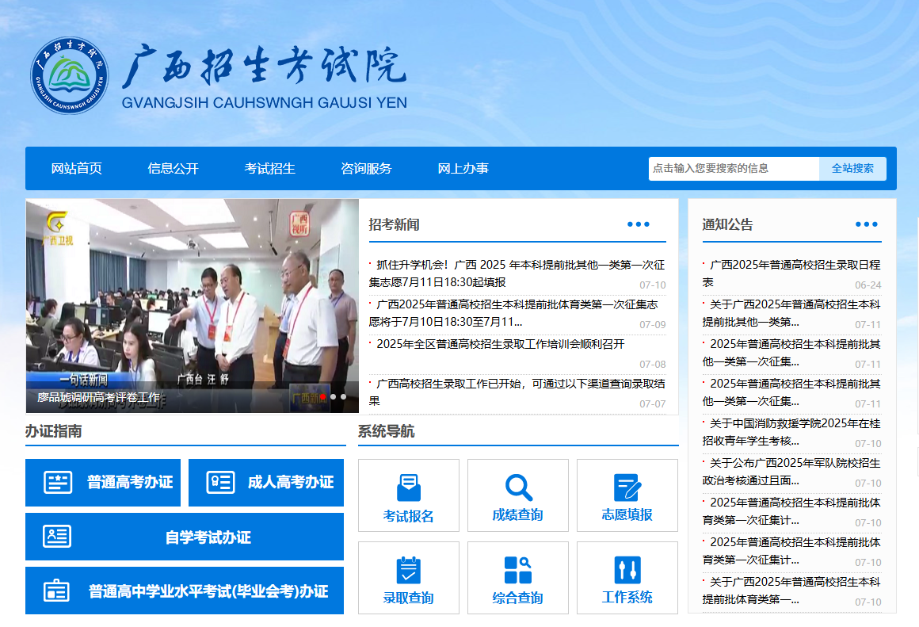Select the active red carousel dot

click(x=322, y=396)
